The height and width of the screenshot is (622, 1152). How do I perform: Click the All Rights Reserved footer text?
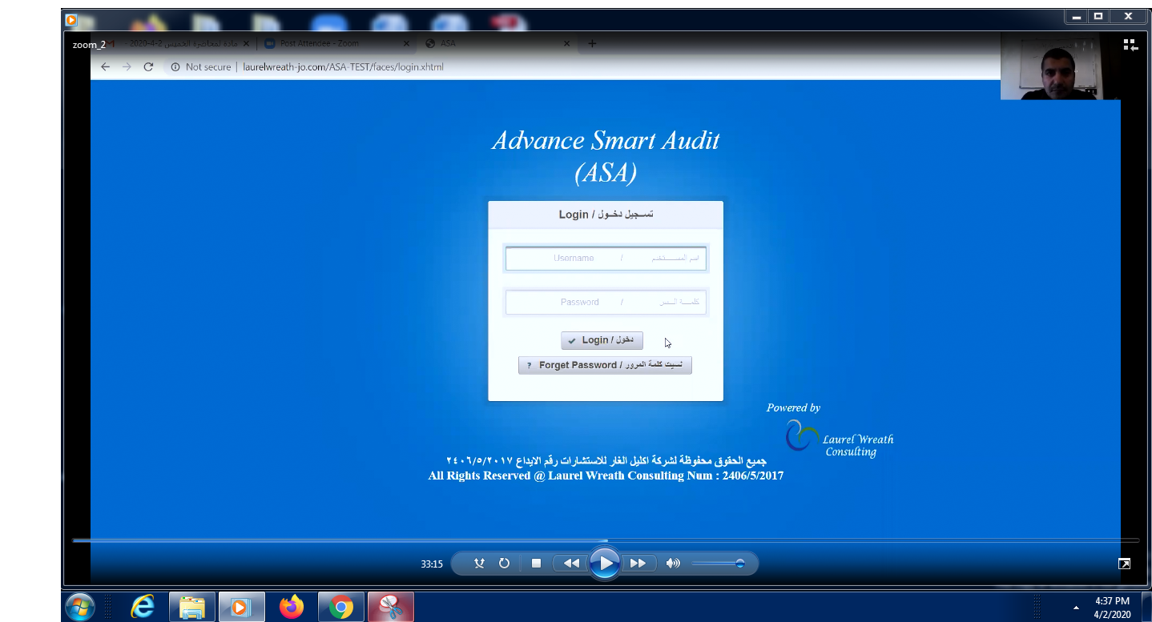[x=606, y=476]
